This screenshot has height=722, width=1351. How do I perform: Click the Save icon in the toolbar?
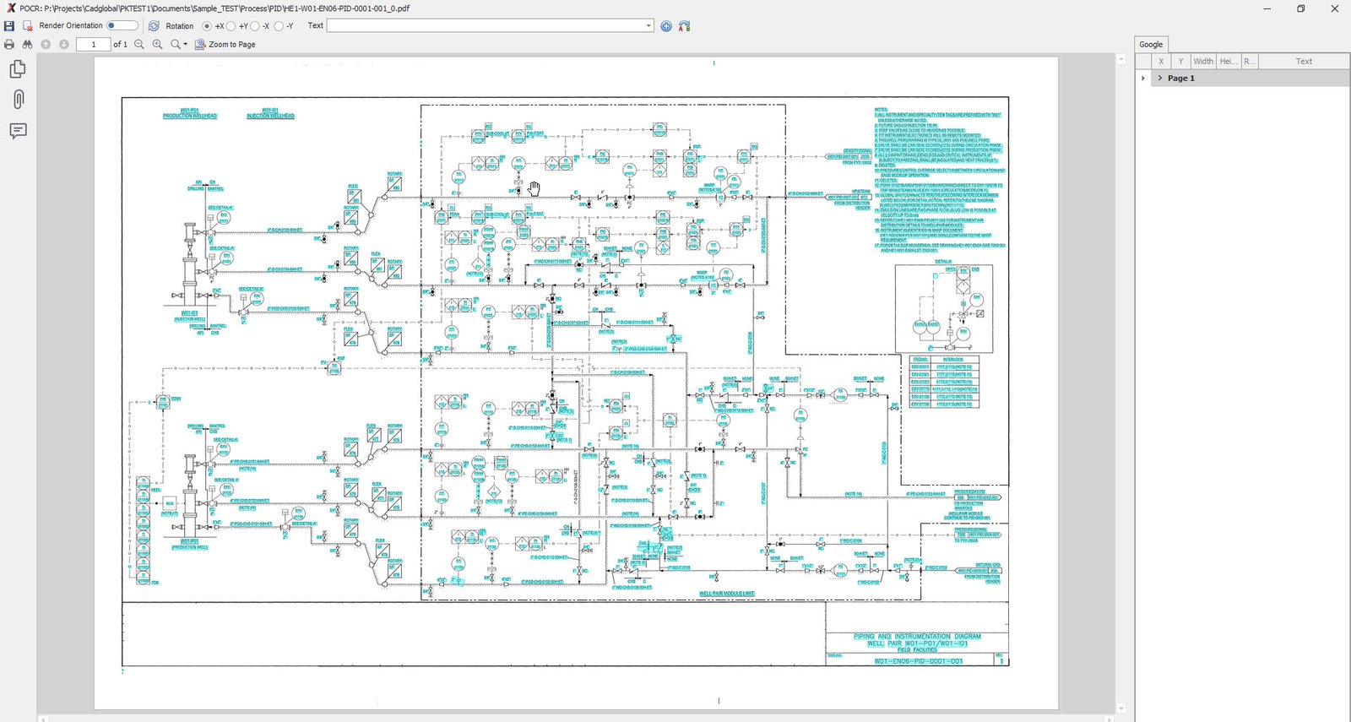[9, 26]
